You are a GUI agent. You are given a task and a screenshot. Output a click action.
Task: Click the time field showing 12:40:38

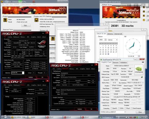click(133, 56)
